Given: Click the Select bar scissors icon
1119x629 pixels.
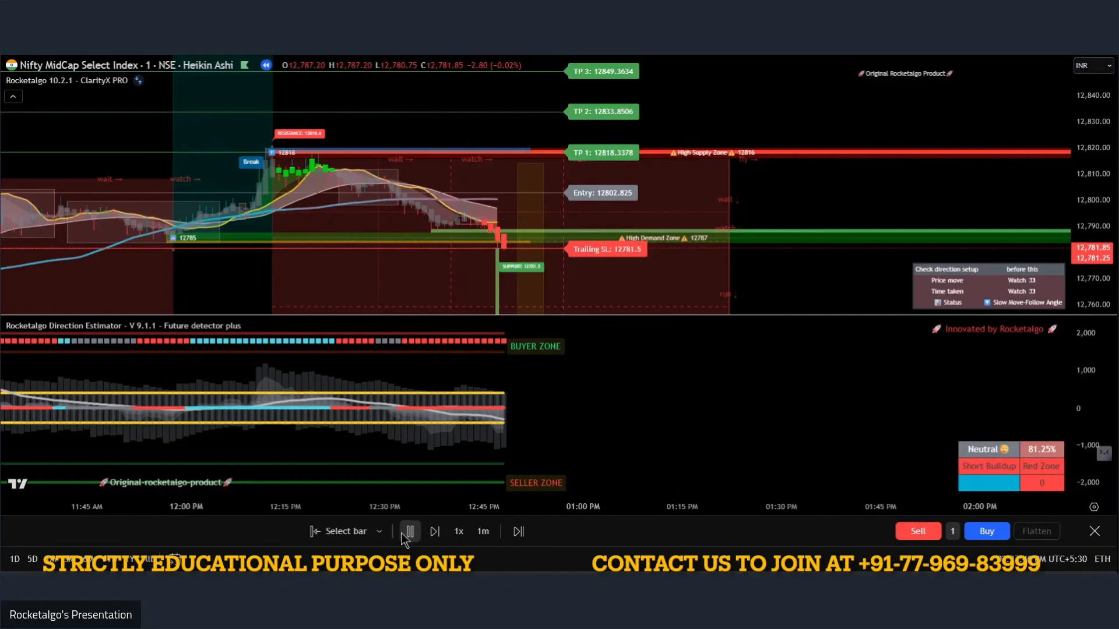Looking at the screenshot, I should (315, 531).
